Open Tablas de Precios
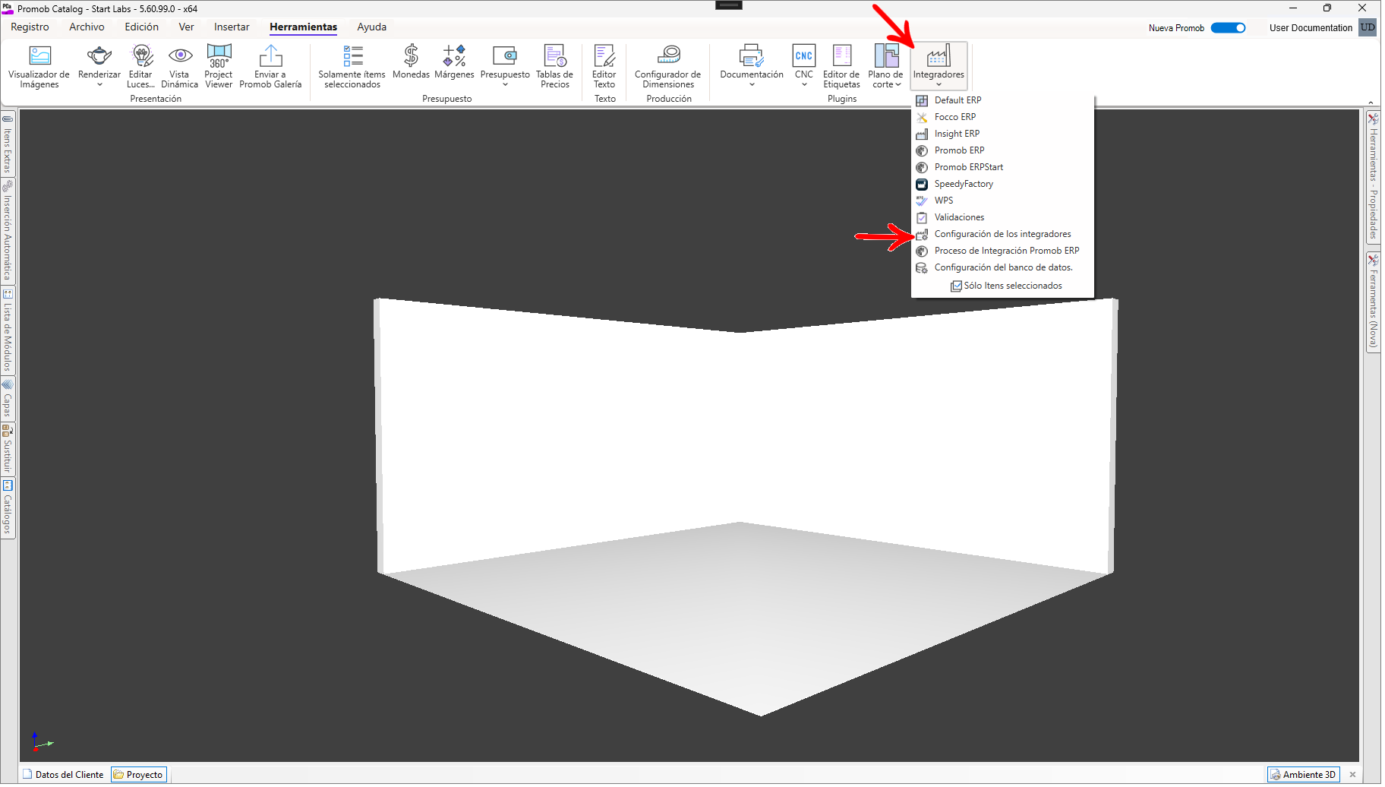 (555, 66)
